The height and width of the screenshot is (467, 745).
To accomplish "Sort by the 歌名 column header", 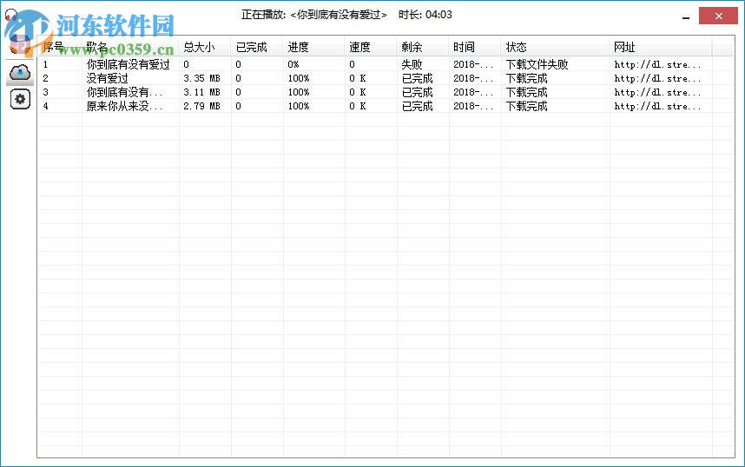I will pos(130,47).
